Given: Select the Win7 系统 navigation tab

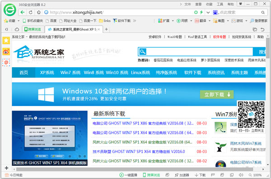Looking at the screenshot, I should (70, 73).
